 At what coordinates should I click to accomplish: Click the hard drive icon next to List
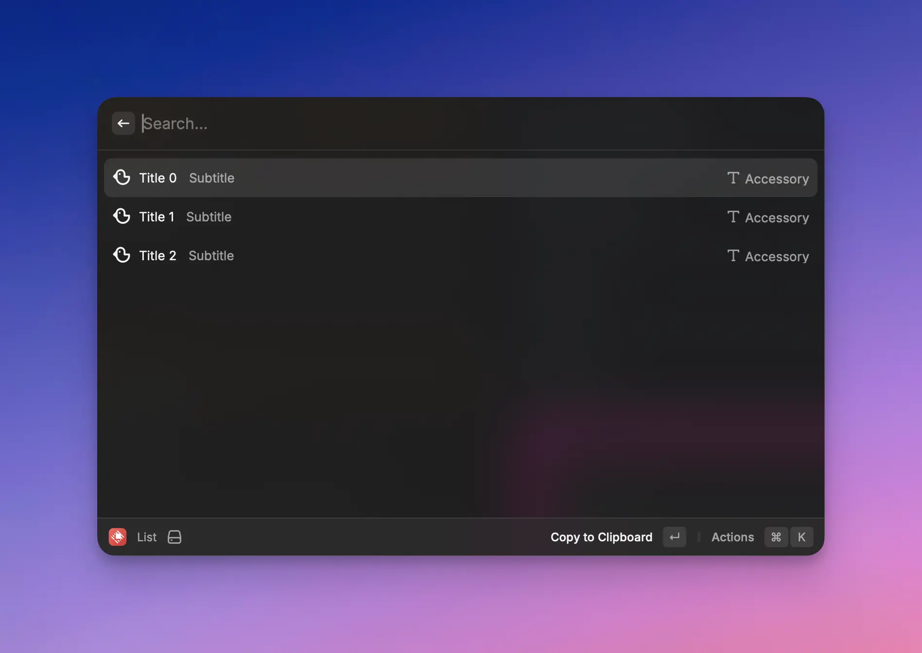point(174,537)
